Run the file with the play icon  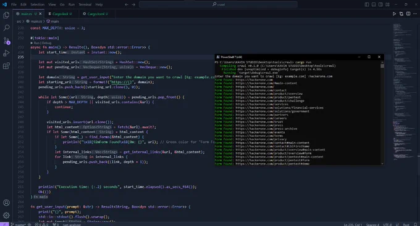click(x=394, y=14)
